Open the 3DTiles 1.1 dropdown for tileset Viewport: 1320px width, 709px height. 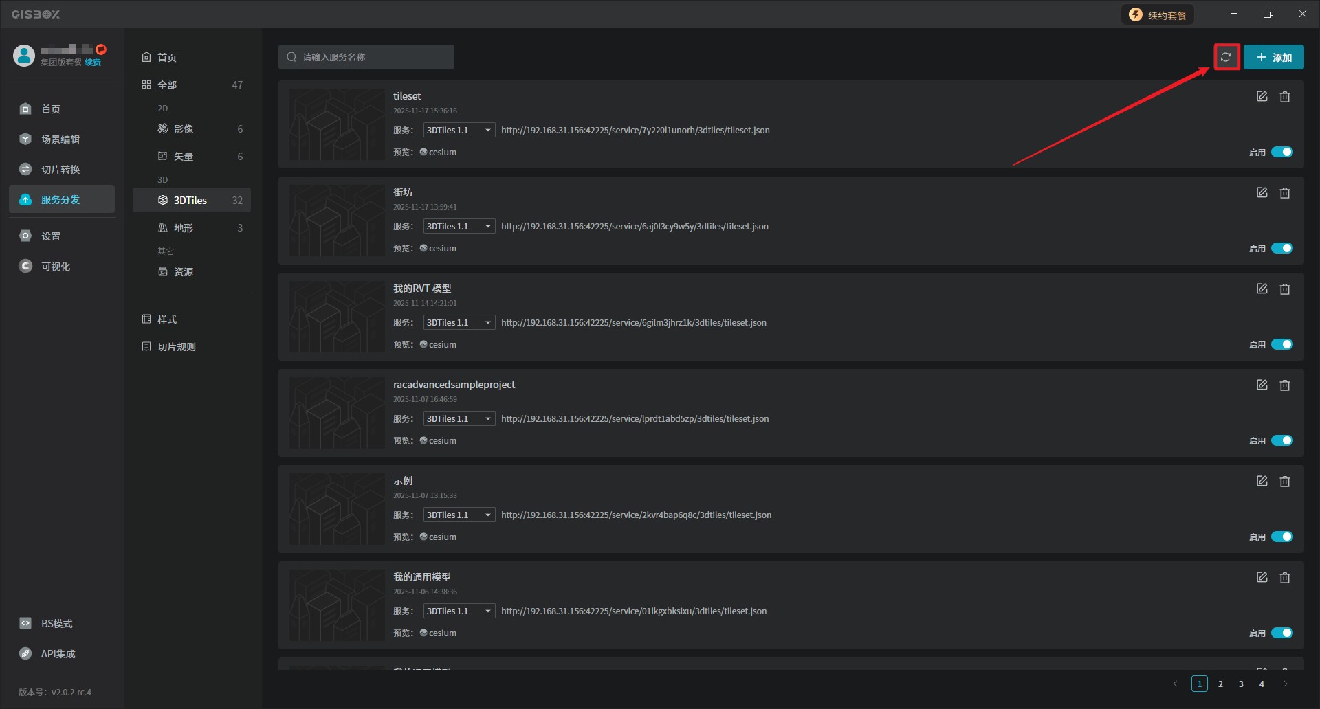[x=459, y=130]
